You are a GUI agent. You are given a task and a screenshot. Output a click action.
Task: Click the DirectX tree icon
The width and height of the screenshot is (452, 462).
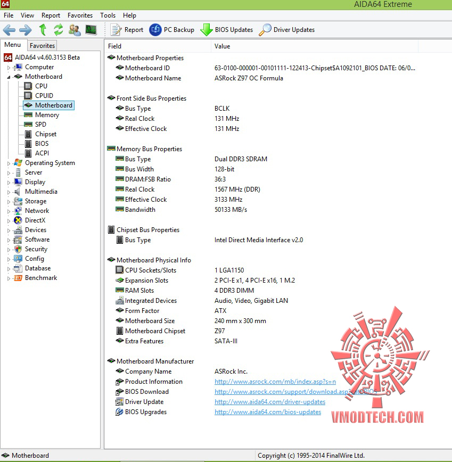tap(18, 220)
